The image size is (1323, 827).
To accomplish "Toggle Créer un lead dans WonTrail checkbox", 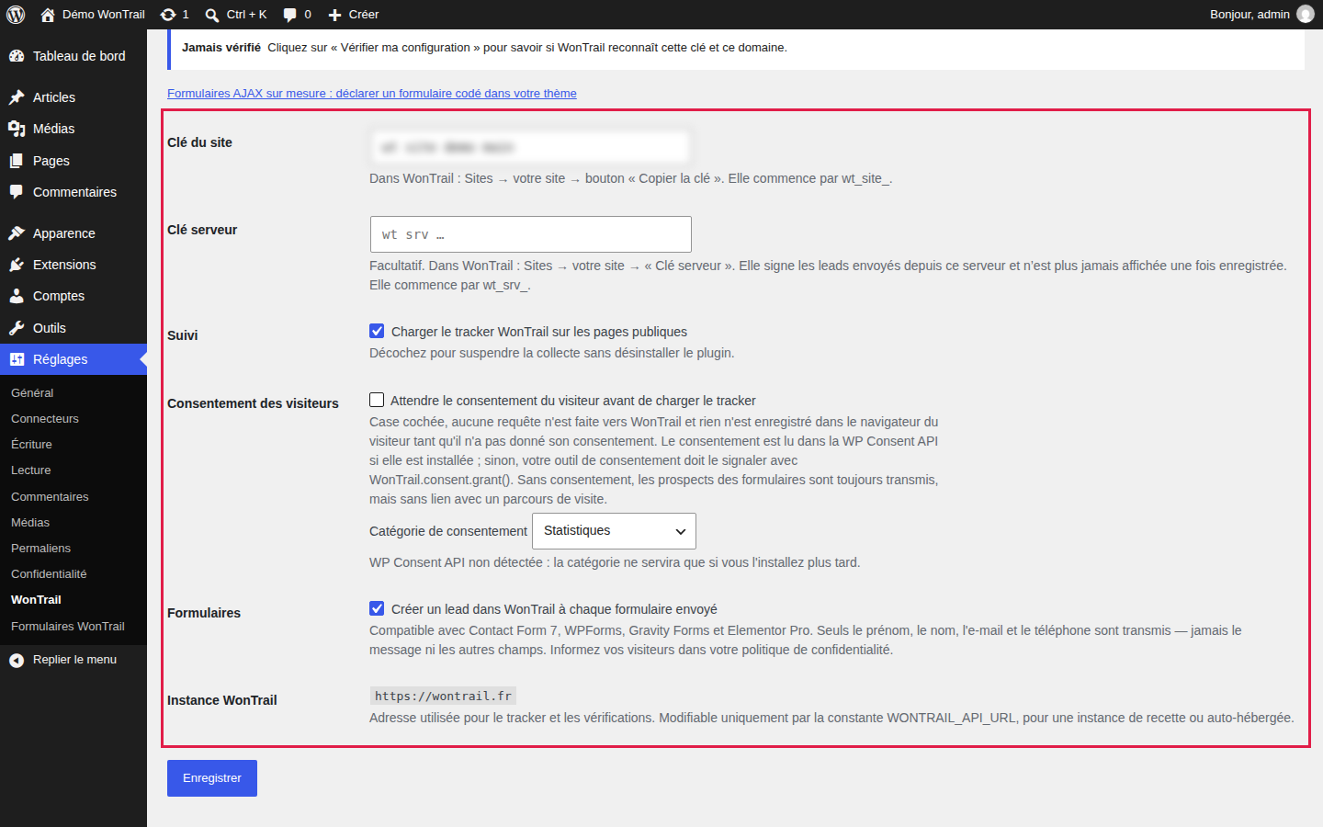I will pos(377,608).
